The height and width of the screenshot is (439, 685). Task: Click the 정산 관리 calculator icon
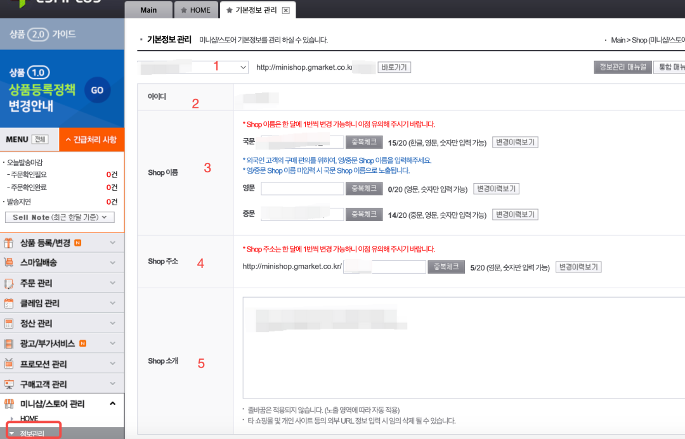click(8, 323)
